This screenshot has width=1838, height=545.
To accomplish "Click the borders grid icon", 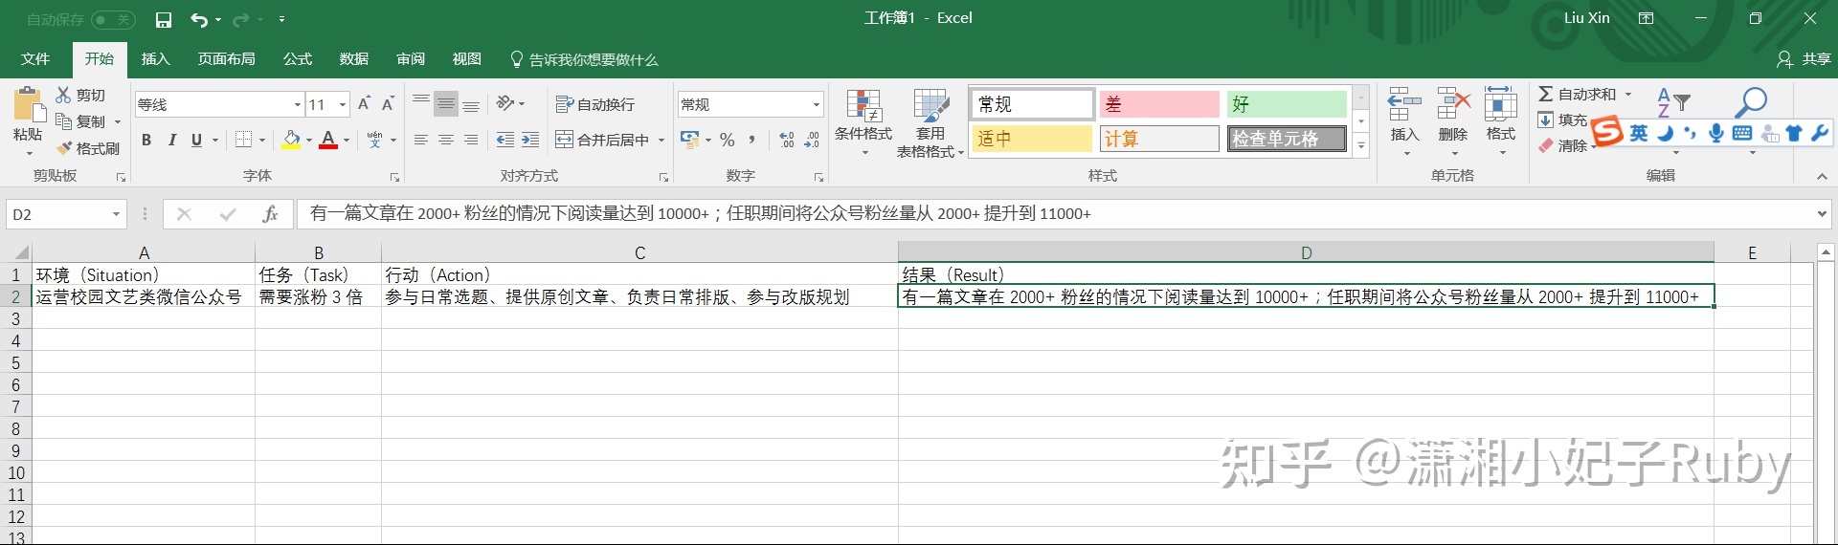I will [x=244, y=140].
